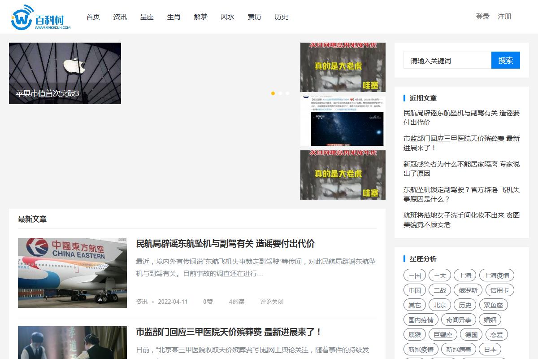This screenshot has height=359, width=538.
Task: Select the 双鱼座 tag
Action: click(493, 305)
